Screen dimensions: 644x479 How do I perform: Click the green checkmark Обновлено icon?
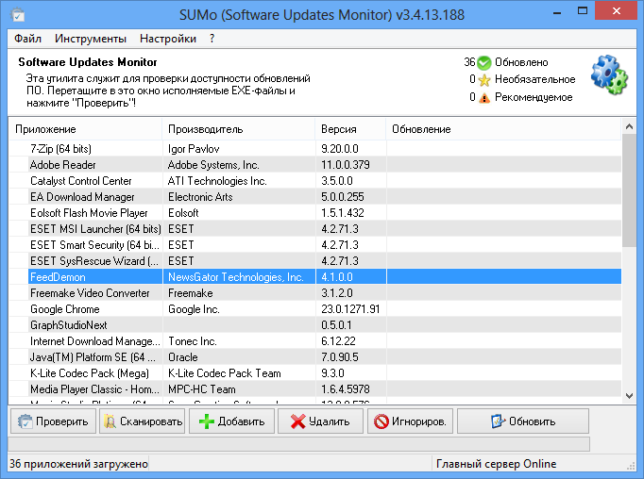484,63
